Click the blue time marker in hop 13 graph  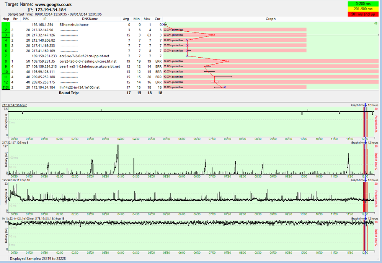[x=365, y=235]
